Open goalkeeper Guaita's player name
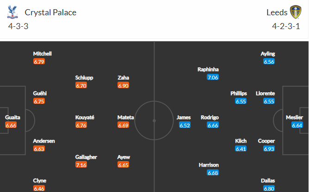This screenshot has width=309, height=192. coord(12,117)
